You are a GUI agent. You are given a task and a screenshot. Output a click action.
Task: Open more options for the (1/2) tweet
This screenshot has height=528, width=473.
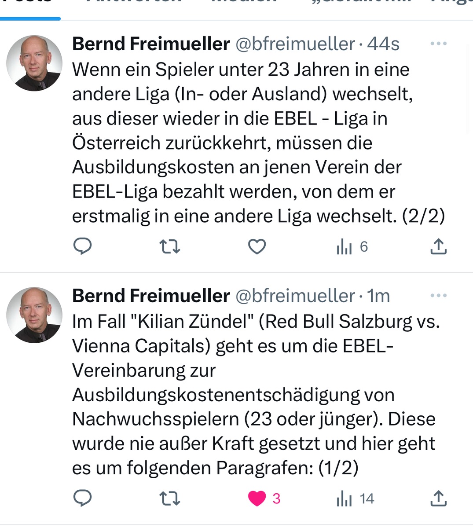click(x=438, y=296)
